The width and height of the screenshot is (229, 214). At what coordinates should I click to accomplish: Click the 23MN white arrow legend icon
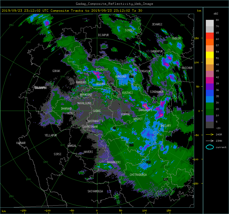(210, 141)
